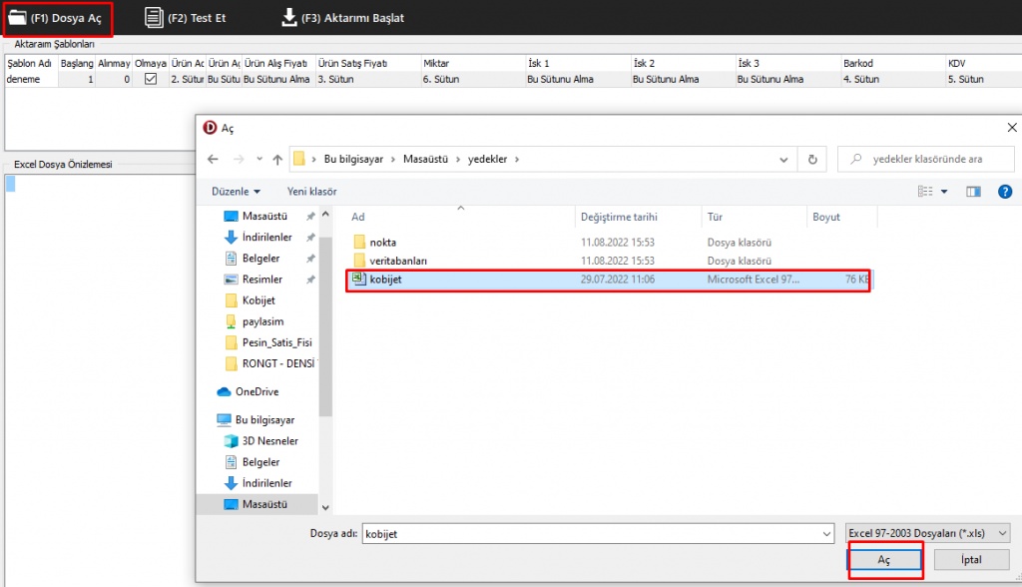Image resolution: width=1022 pixels, height=587 pixels.
Task: Click the yedekler klasöründe ara search box
Action: 925,159
